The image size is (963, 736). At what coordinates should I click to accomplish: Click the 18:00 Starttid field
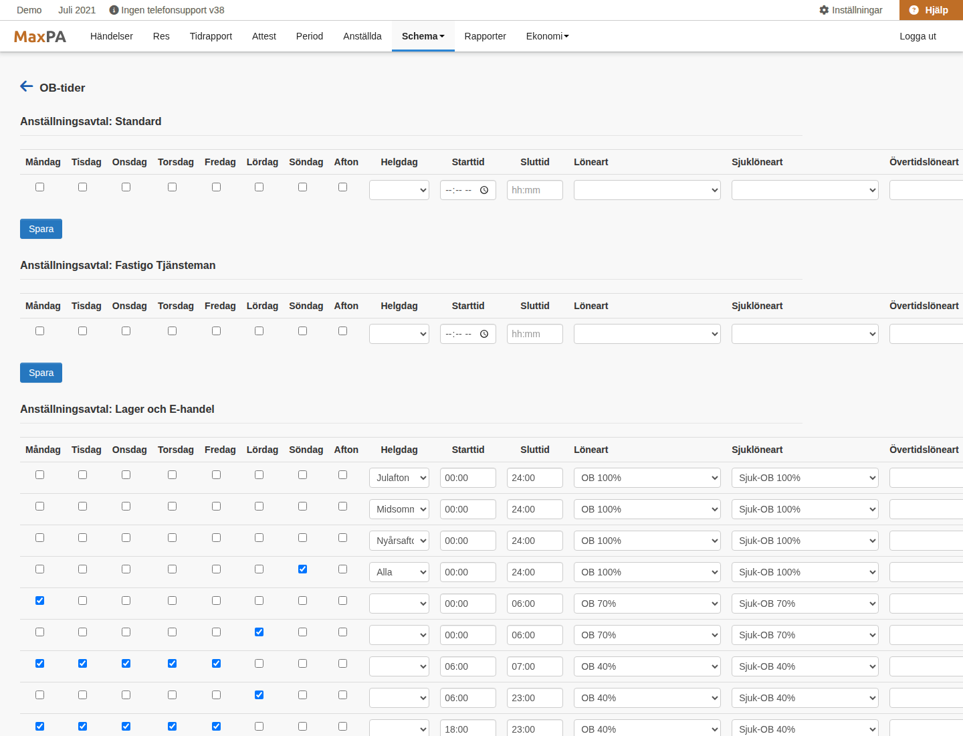click(x=468, y=728)
